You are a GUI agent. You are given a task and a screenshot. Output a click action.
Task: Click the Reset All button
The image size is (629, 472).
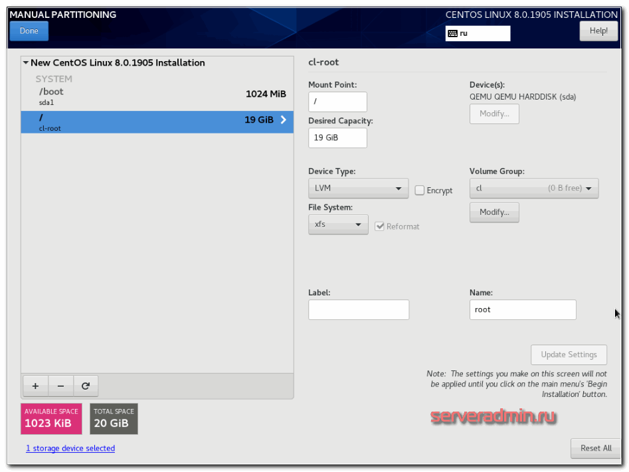[x=596, y=448]
